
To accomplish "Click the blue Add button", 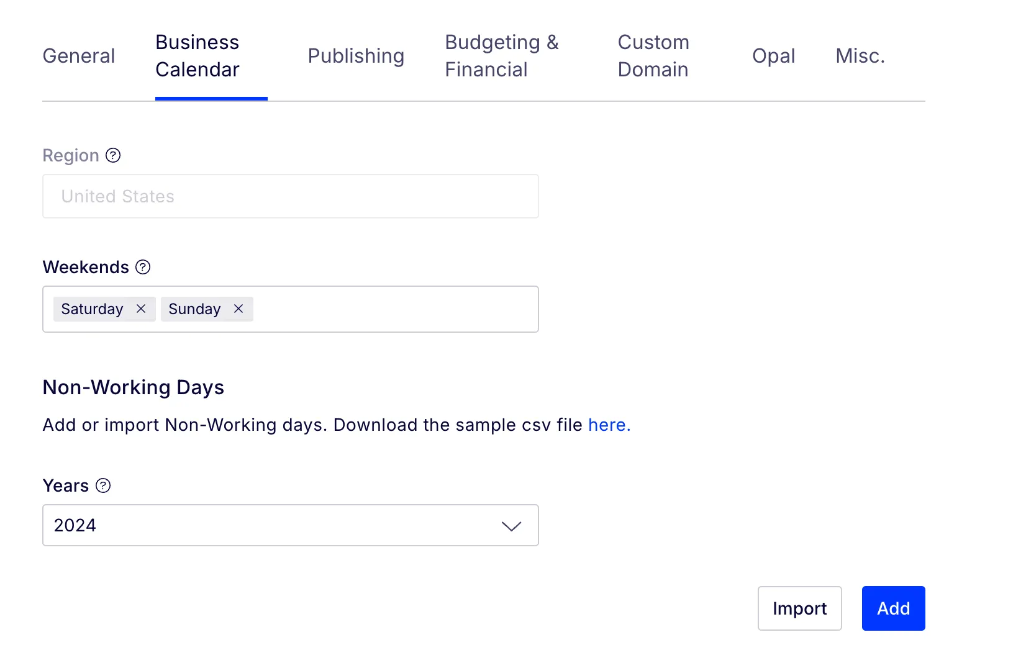I will click(894, 608).
